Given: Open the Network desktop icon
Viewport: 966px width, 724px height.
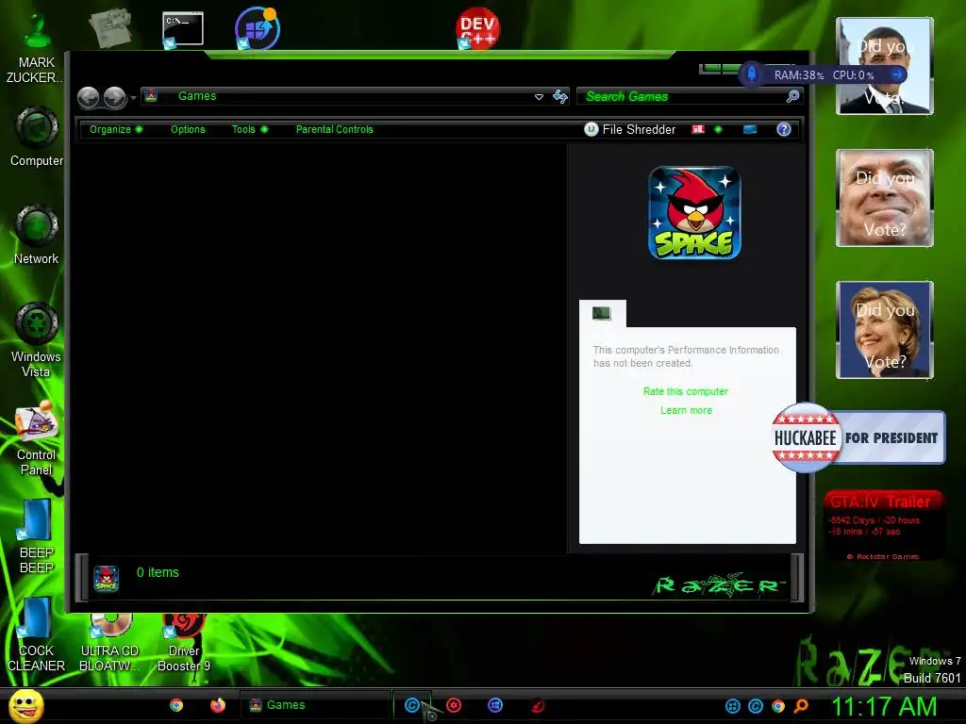Looking at the screenshot, I should pyautogui.click(x=37, y=235).
